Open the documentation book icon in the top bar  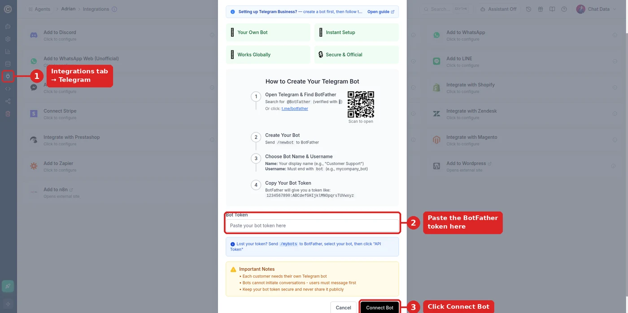552,9
